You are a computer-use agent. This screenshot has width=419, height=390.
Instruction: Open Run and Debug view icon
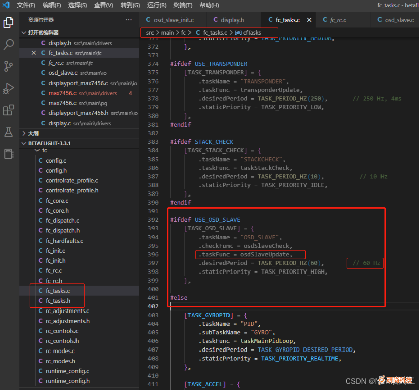[x=9, y=88]
